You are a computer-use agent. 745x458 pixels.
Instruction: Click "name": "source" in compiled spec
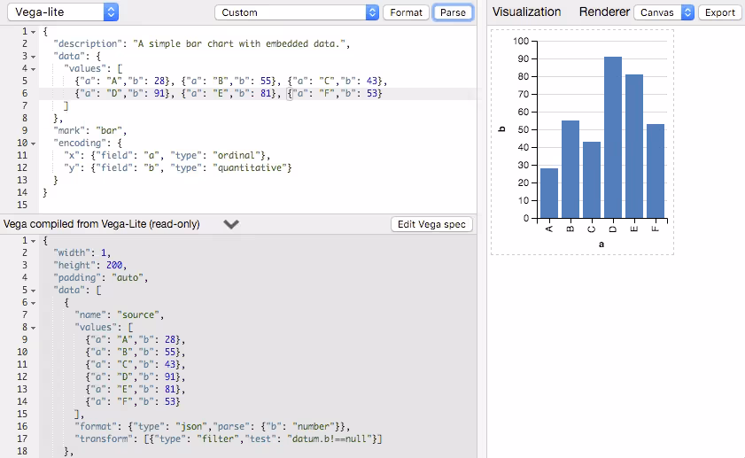click(120, 314)
